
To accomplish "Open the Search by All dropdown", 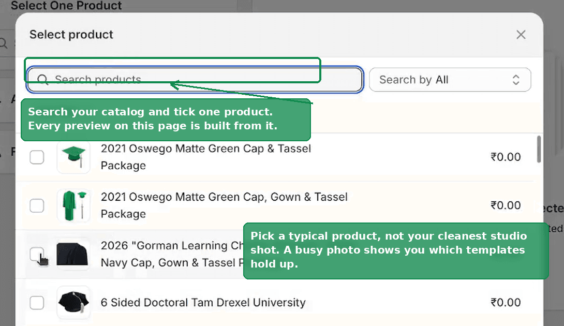I will pyautogui.click(x=450, y=80).
